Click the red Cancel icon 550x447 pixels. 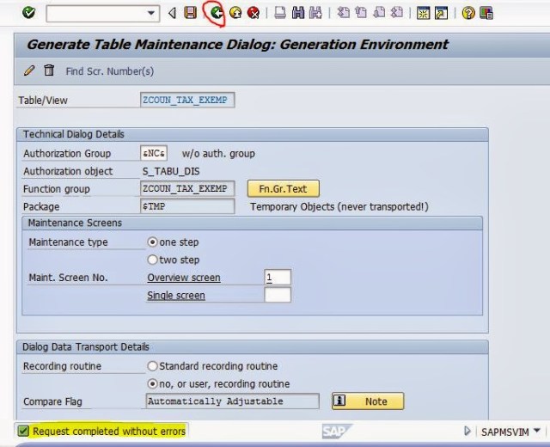254,14
